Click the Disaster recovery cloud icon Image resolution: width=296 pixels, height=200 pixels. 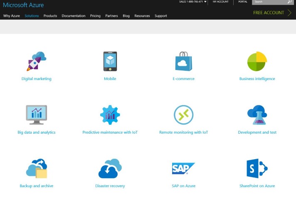110,168
